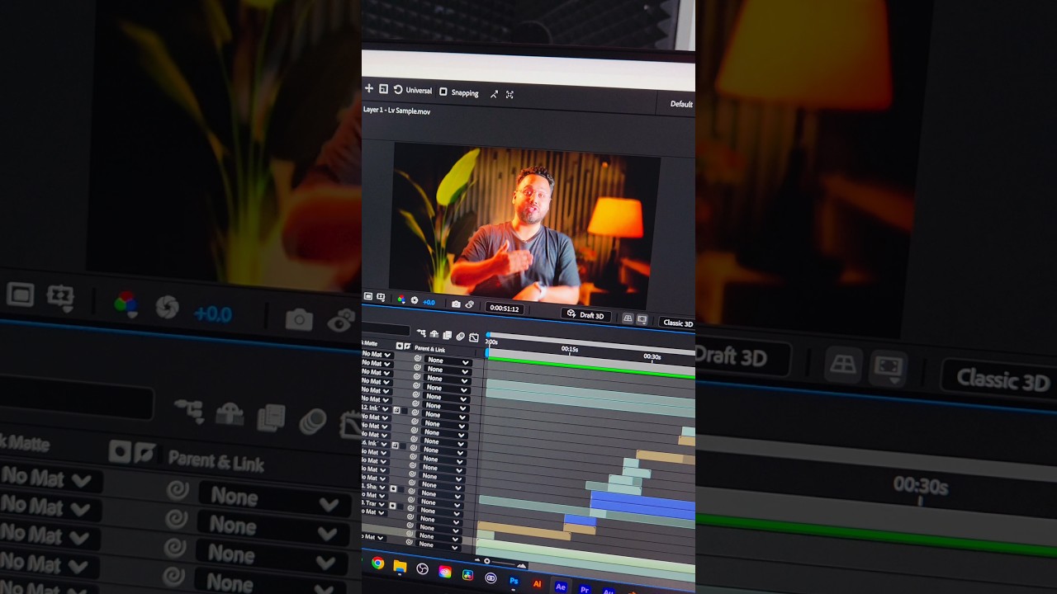Toggle the 3D ground plane button

pyautogui.click(x=628, y=318)
